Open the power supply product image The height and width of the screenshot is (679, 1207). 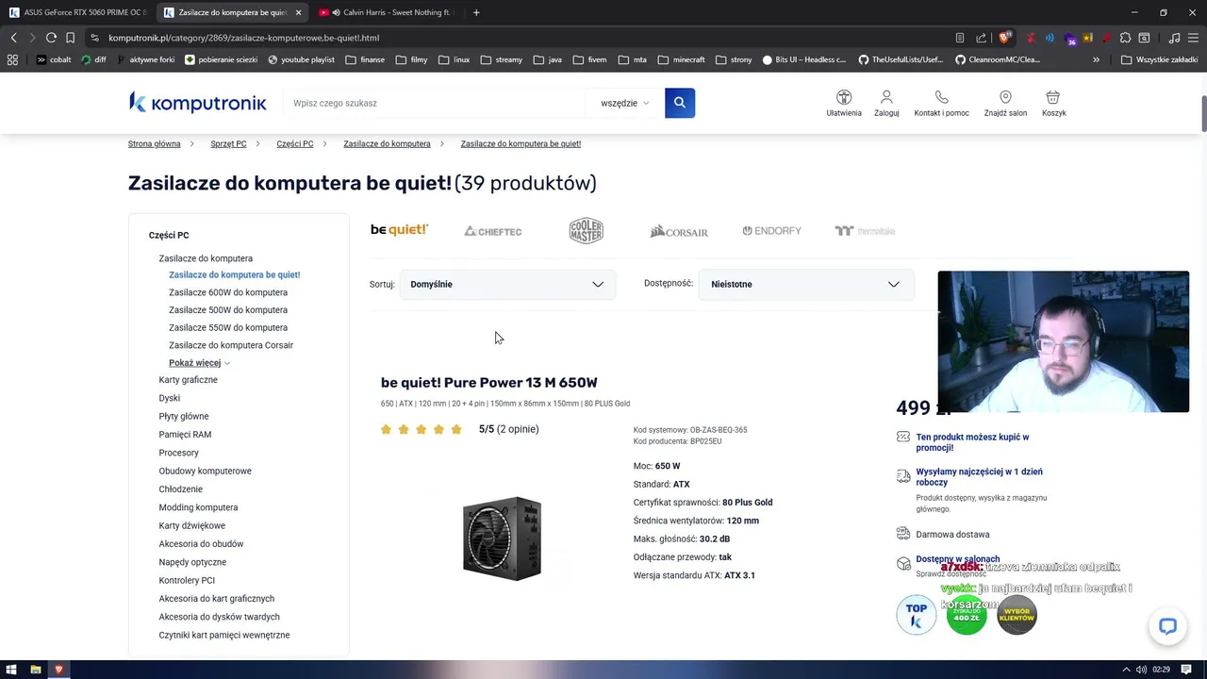tap(502, 538)
